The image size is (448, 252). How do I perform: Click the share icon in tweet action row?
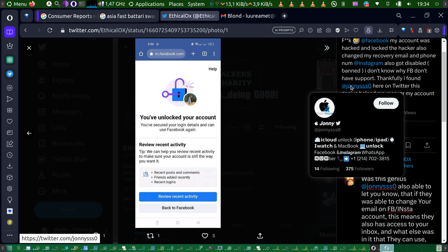point(427,145)
